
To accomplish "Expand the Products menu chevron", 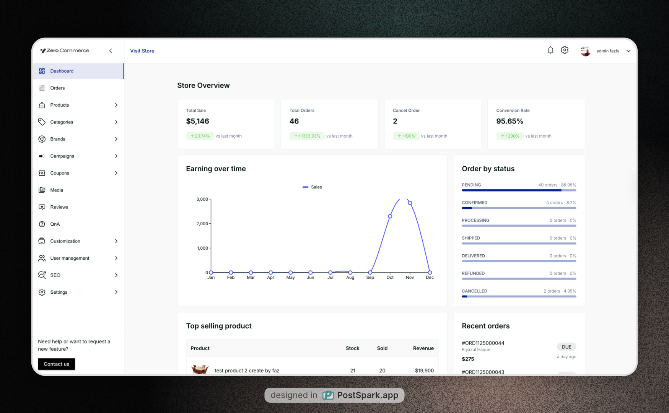I will pyautogui.click(x=116, y=105).
